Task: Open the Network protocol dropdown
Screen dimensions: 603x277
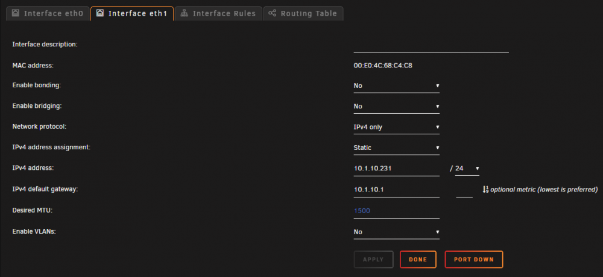Action: (x=397, y=127)
